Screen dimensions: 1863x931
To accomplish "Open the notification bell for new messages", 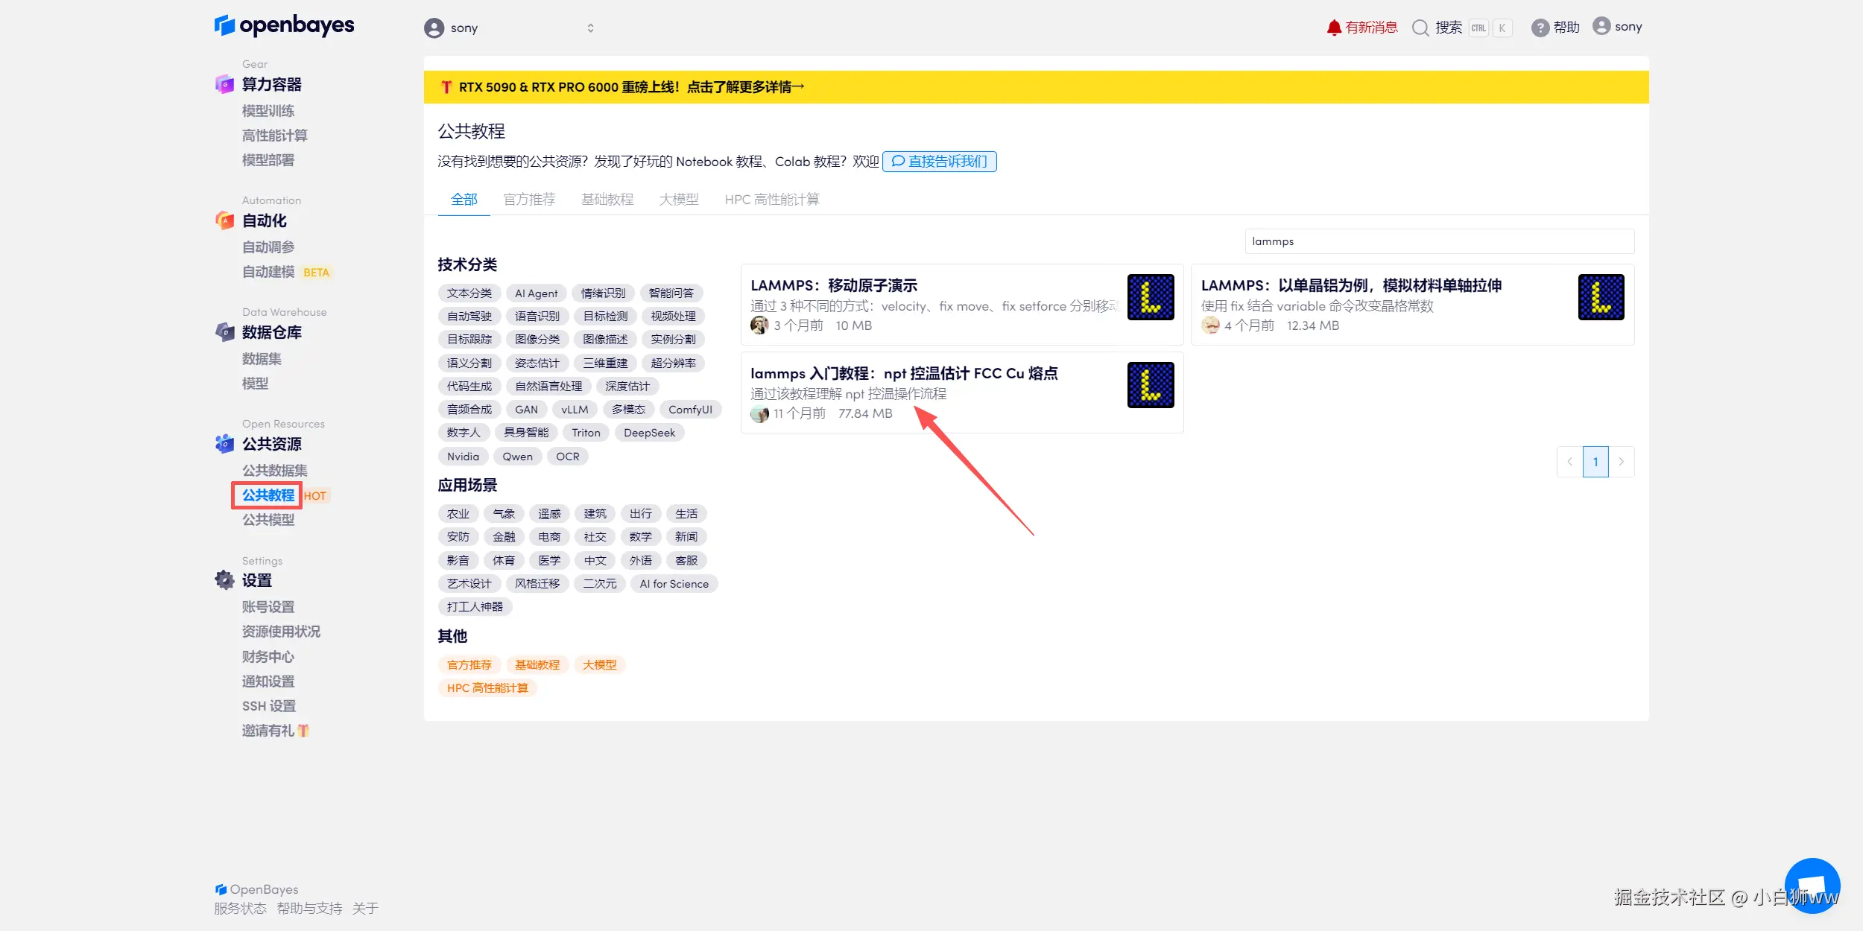I will (1333, 28).
